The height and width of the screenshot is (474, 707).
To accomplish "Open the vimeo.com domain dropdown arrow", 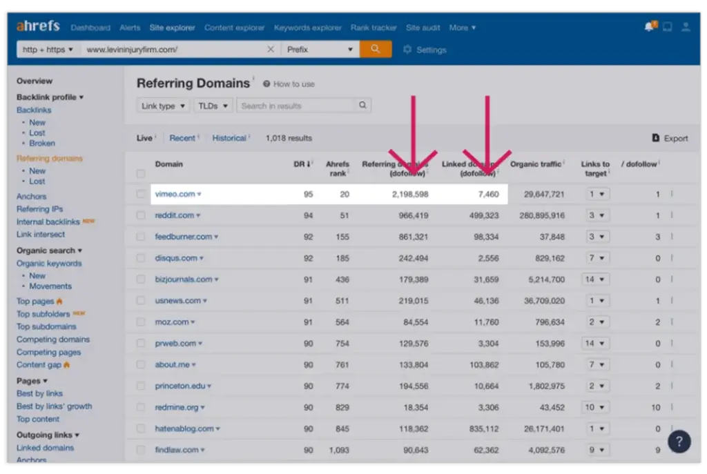I will pos(200,194).
